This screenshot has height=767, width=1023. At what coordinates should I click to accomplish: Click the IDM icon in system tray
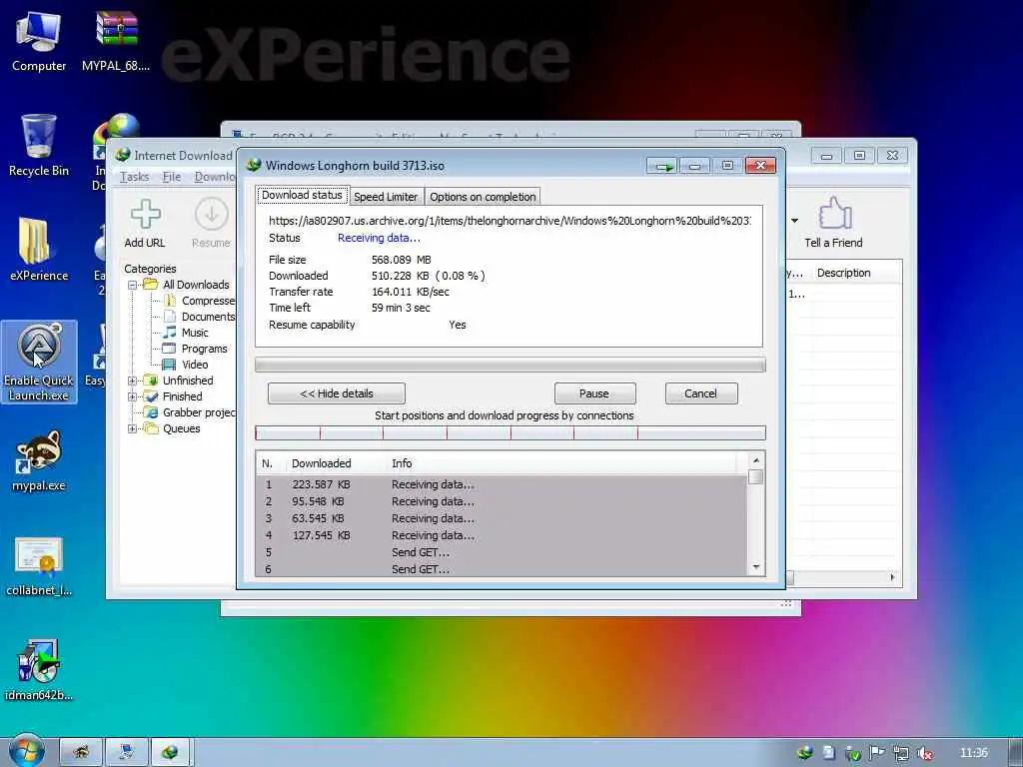(805, 753)
